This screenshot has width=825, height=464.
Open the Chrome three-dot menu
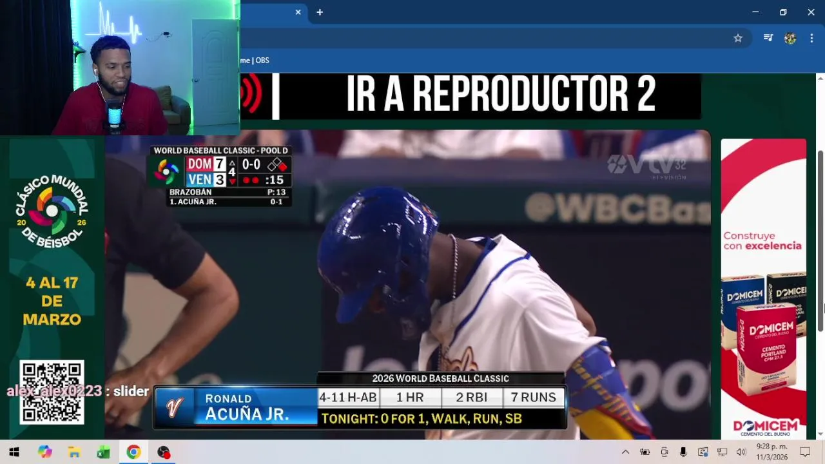pos(811,38)
